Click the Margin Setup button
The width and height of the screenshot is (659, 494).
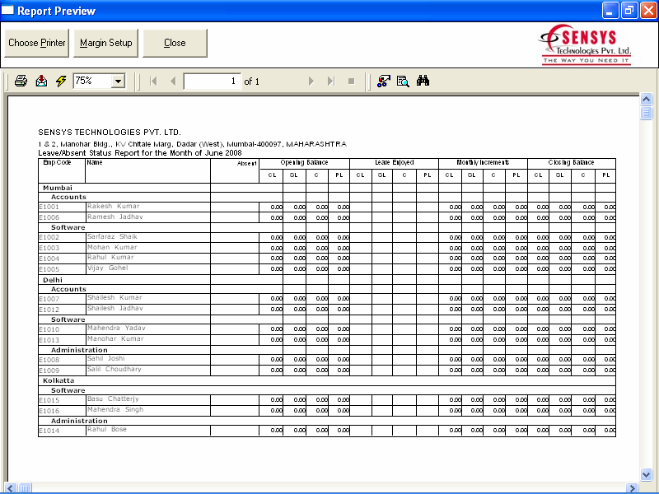pyautogui.click(x=106, y=43)
